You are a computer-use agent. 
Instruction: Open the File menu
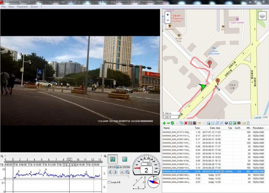3,7
